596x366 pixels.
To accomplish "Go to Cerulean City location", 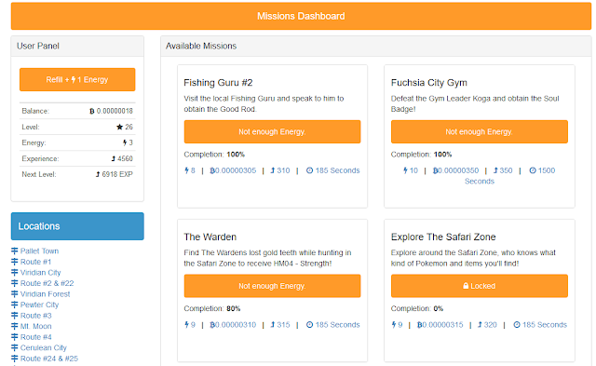I will (x=44, y=347).
